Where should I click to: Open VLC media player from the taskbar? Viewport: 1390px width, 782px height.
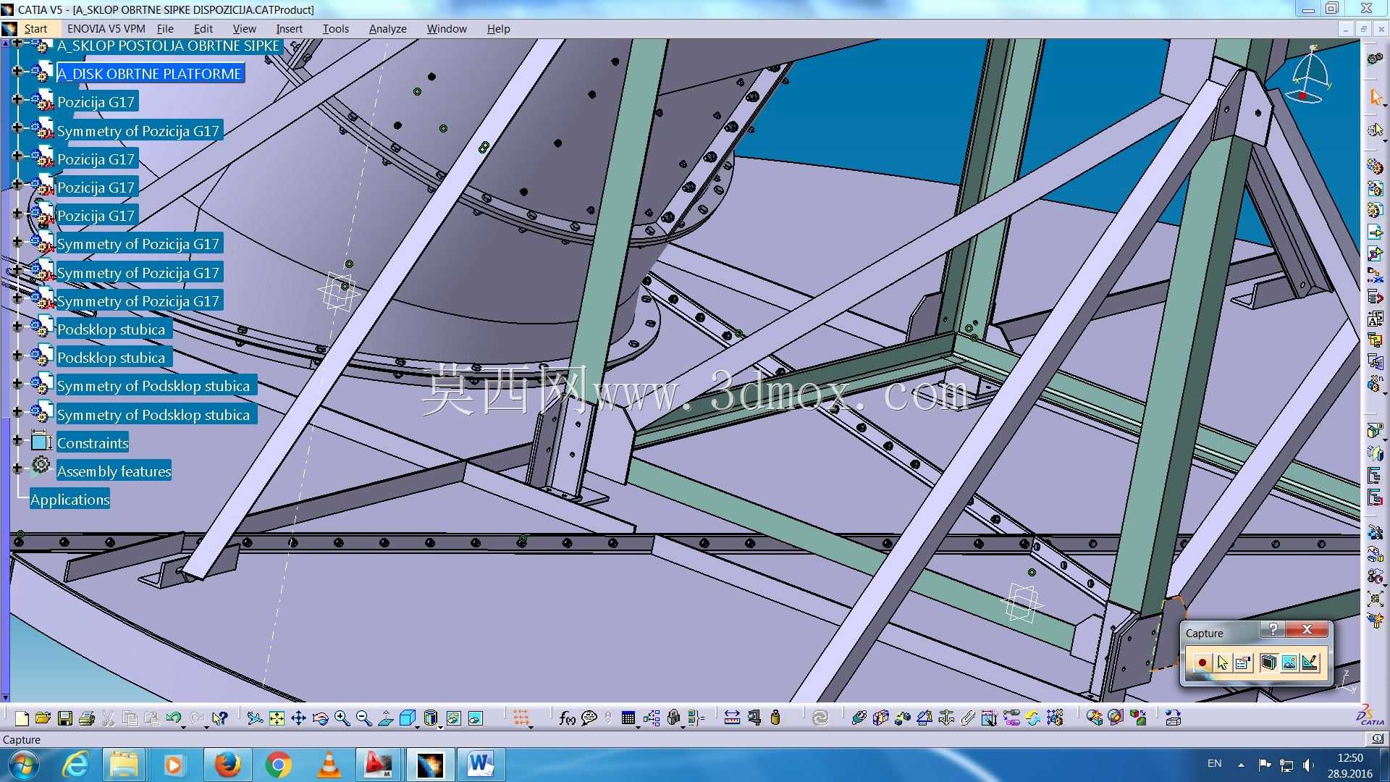(329, 765)
